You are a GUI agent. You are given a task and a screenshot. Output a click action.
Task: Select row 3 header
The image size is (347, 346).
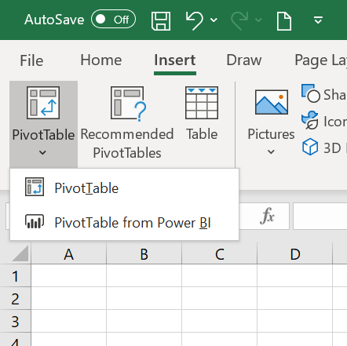[x=15, y=321]
